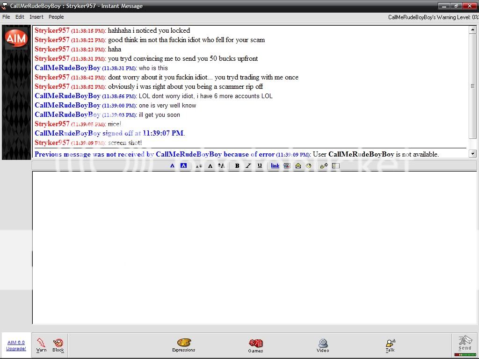
Task: Click the mail envelope icon in toolbar
Action: click(x=298, y=165)
